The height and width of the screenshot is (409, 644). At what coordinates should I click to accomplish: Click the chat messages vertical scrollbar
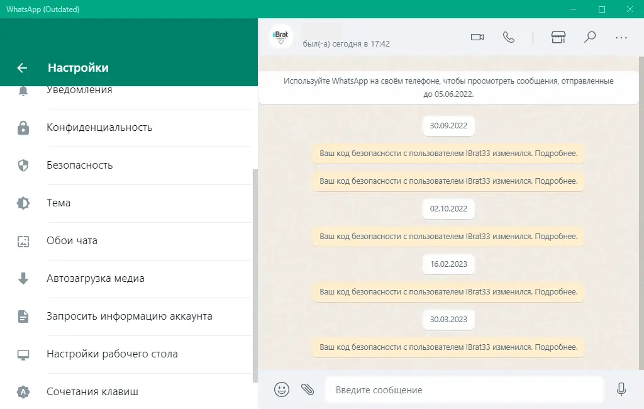click(x=641, y=213)
